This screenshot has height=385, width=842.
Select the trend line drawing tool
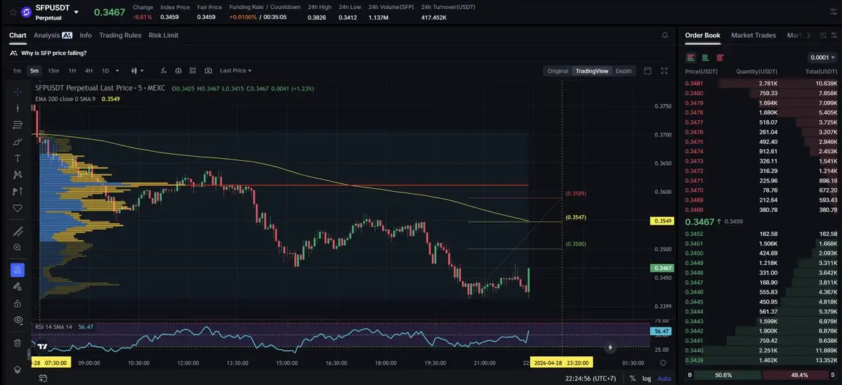click(x=17, y=108)
